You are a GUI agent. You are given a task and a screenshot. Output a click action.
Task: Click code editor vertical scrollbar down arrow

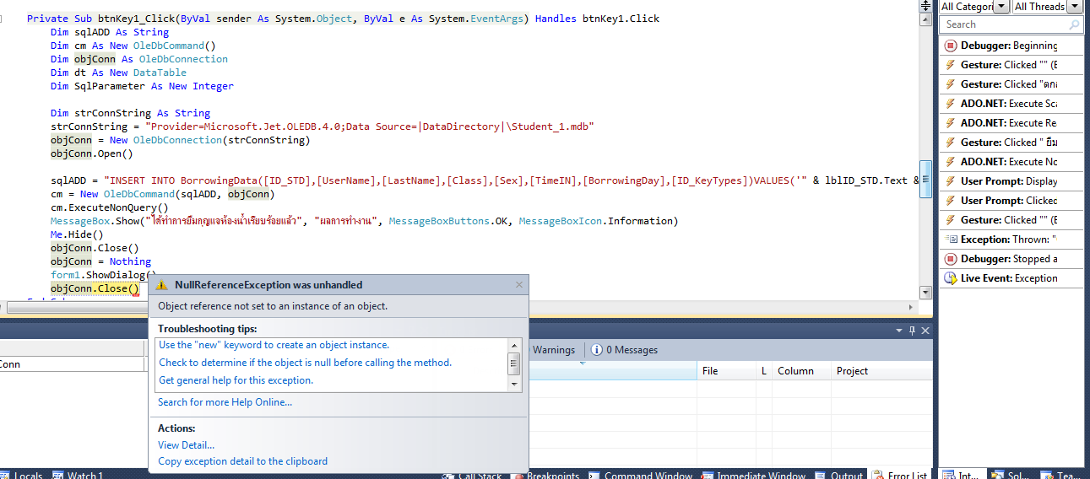tap(925, 293)
